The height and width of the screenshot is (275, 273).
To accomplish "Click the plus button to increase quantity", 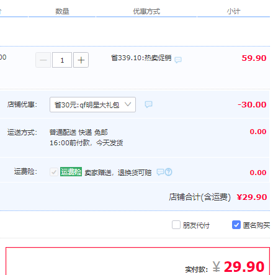I will pyautogui.click(x=81, y=60).
